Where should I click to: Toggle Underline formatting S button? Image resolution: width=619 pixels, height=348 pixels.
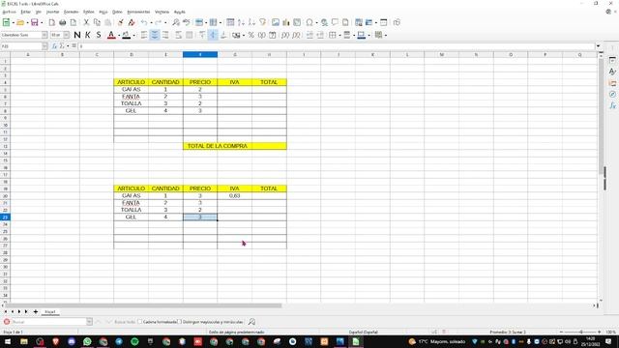(99, 35)
